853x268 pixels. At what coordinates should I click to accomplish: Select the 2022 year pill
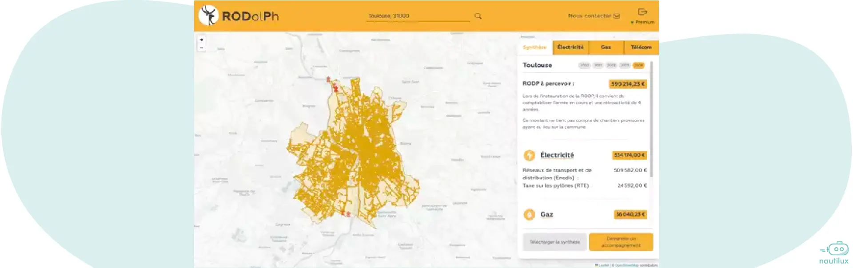[611, 65]
